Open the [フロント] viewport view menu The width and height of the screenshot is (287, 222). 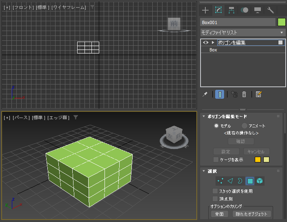[23, 7]
